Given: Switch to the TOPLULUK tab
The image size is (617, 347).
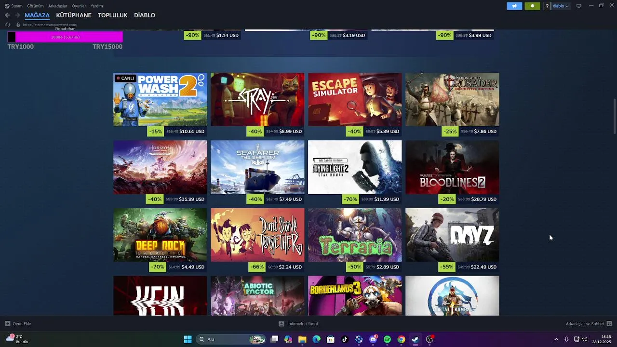Looking at the screenshot, I should click(x=113, y=15).
